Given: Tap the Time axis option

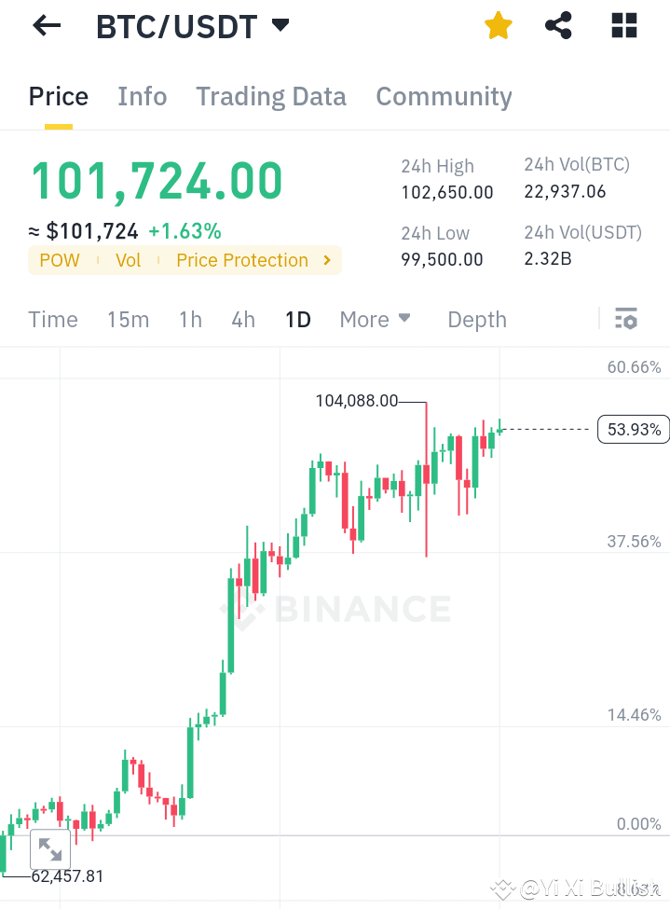Looking at the screenshot, I should coord(52,319).
